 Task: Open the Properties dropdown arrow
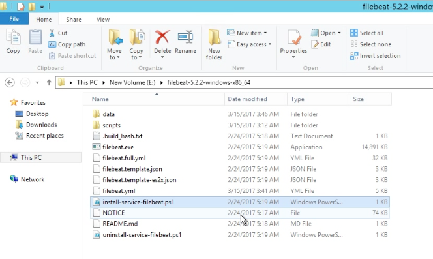[x=293, y=57]
